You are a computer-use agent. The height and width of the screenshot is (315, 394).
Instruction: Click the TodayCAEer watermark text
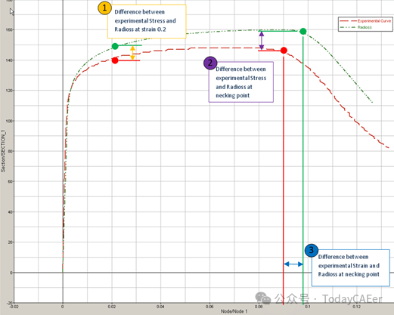(352, 299)
